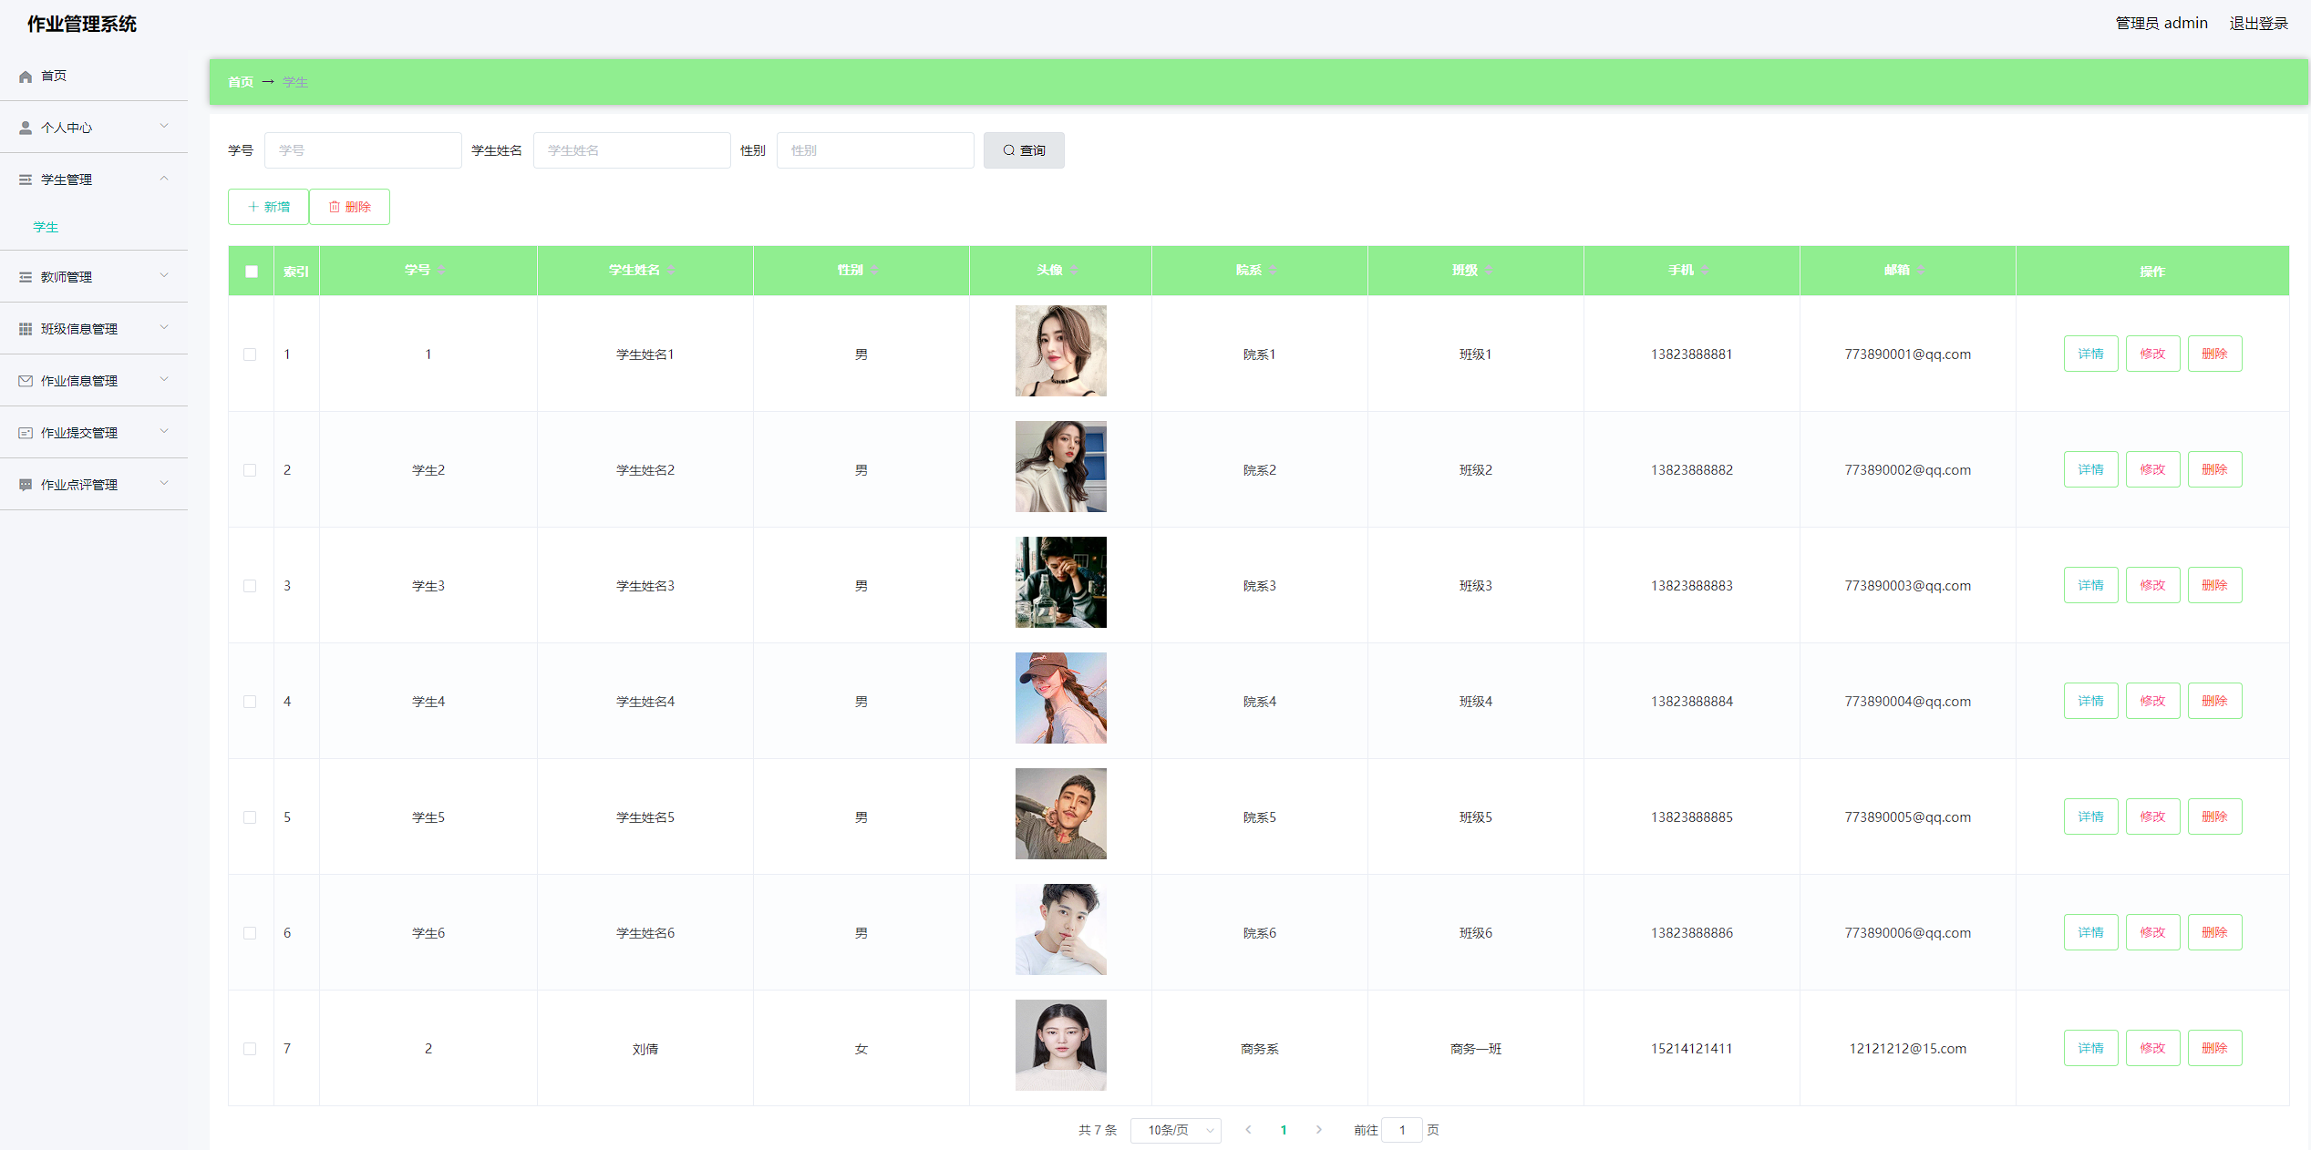Go to next page arrow

1318,1130
